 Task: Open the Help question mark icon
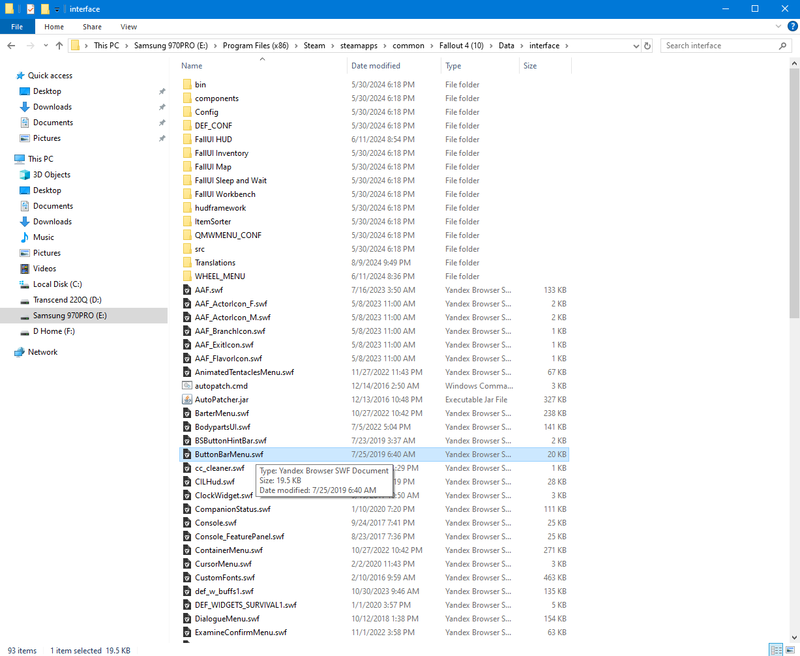tap(791, 27)
